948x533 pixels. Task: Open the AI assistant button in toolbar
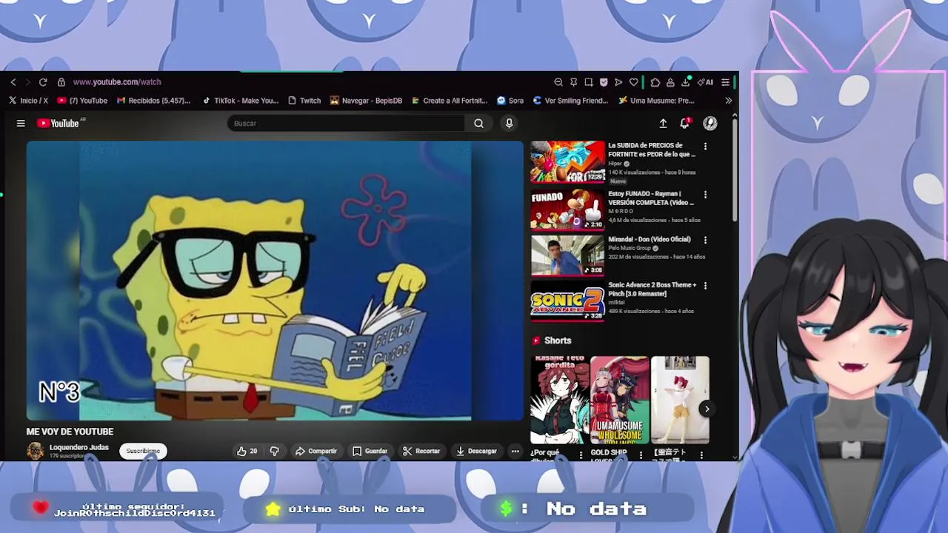(706, 82)
